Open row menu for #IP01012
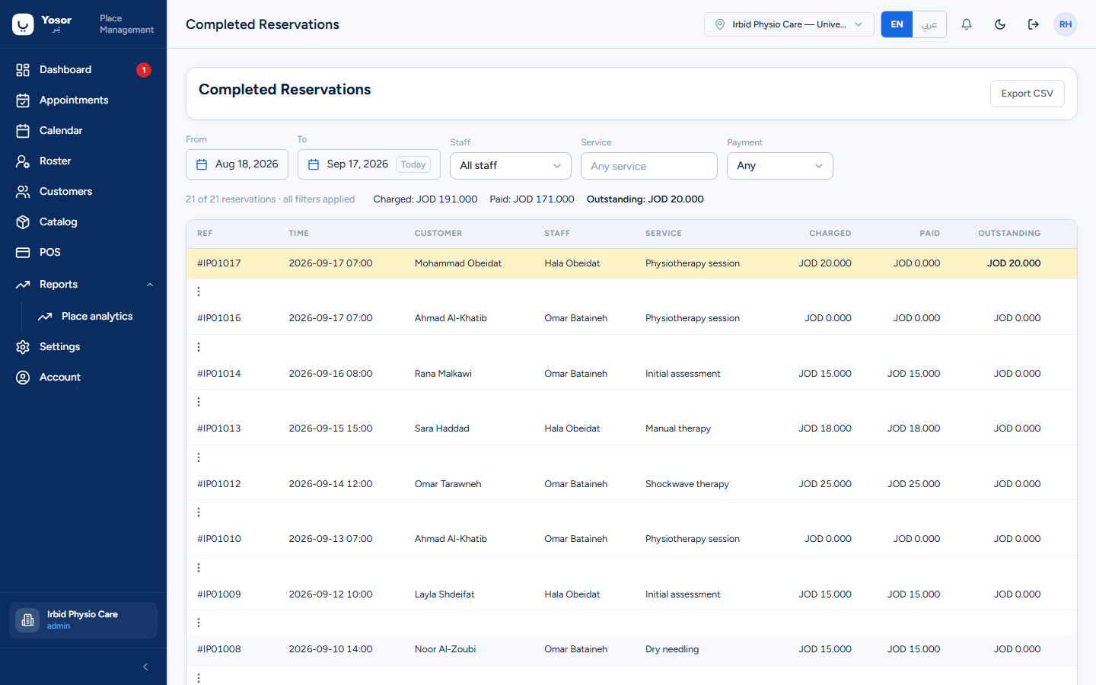This screenshot has width=1096, height=685. (199, 512)
